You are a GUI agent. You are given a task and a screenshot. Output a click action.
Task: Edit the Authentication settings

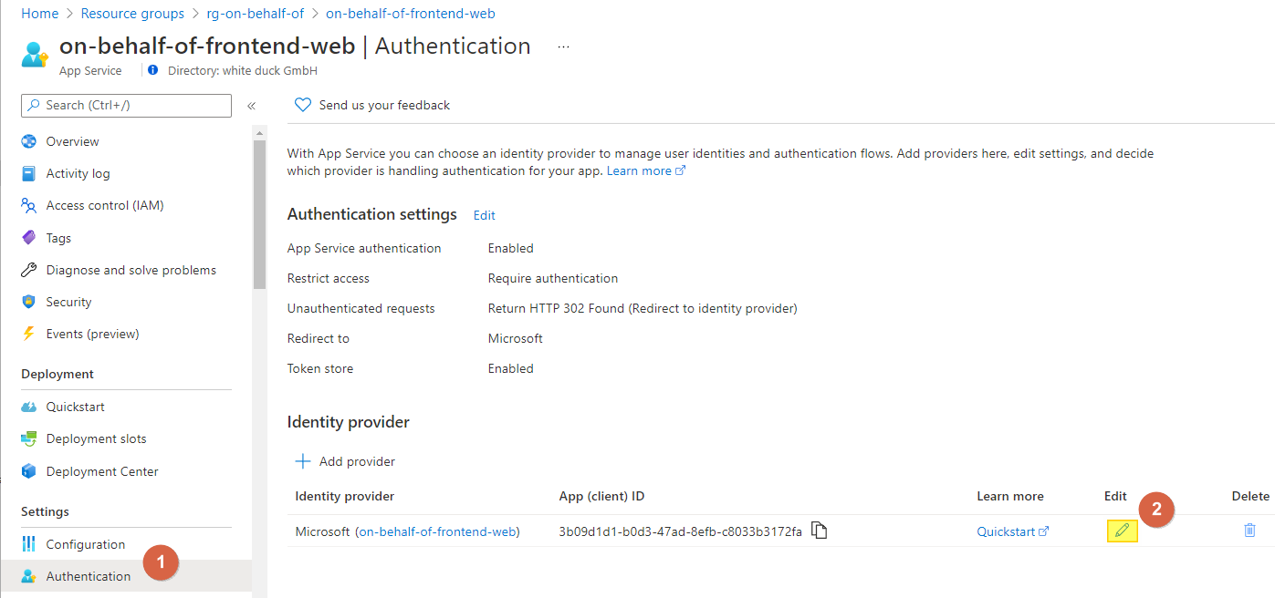485,215
